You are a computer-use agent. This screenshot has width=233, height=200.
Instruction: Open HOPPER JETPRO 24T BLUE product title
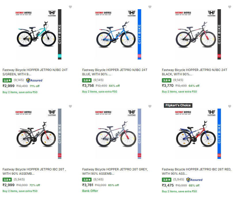(x=115, y=72)
